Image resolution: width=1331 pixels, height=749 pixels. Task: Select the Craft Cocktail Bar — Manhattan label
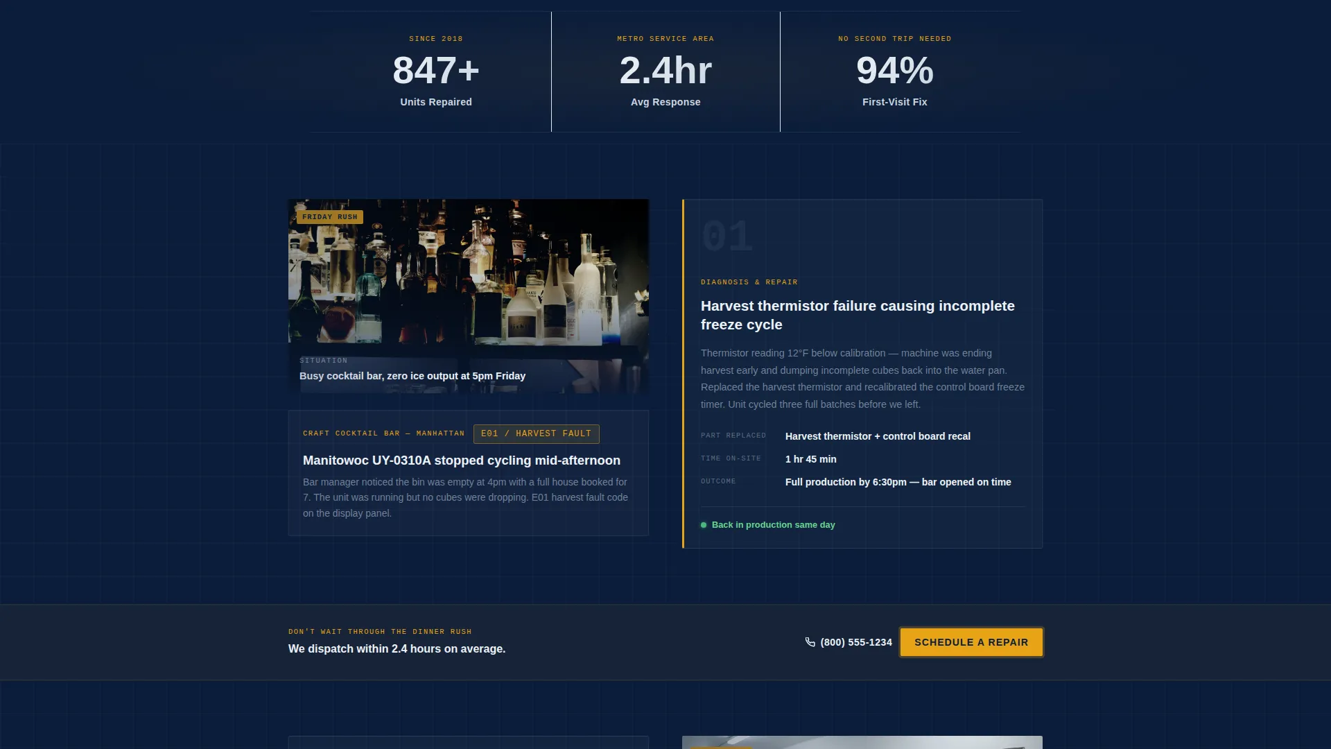[384, 433]
